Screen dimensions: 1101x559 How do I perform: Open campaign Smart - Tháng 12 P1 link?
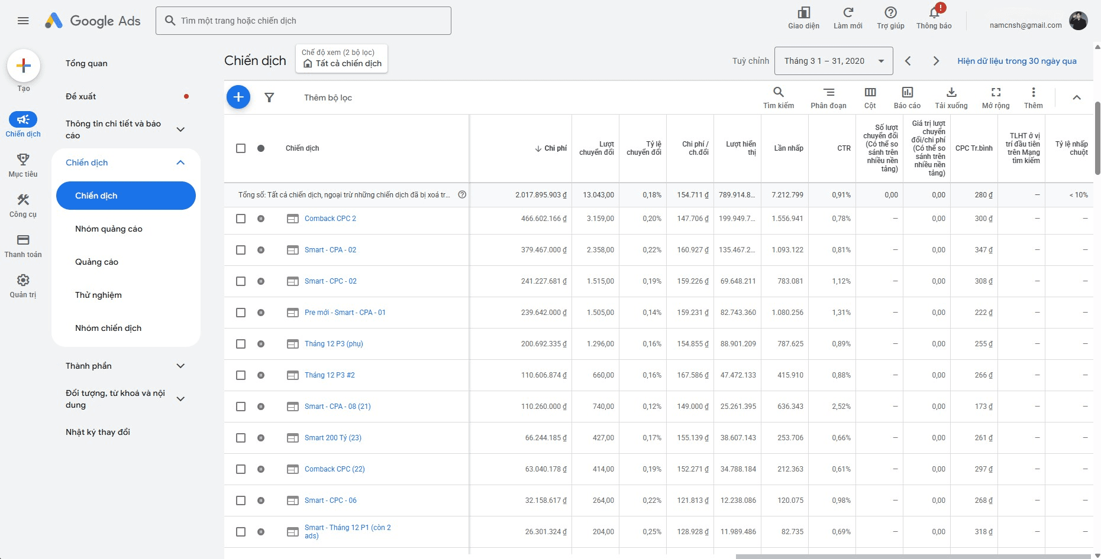347,532
